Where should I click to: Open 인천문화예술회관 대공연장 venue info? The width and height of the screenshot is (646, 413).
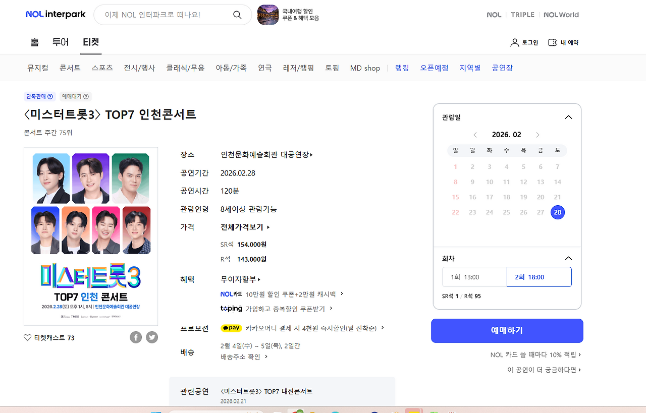[267, 154]
